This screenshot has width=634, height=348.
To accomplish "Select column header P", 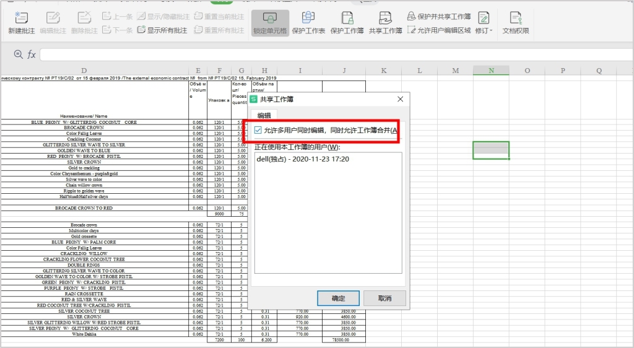I will click(x=563, y=71).
